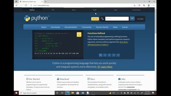Image resolution: width=171 pixels, height=96 pixels.
Task: Follow the Learn More link
Action: click(x=106, y=67)
